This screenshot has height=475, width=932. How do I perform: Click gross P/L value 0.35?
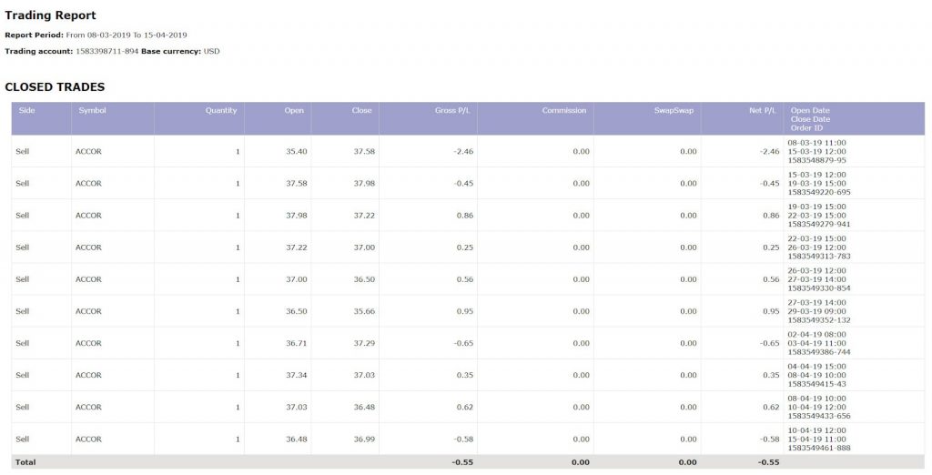(x=465, y=376)
